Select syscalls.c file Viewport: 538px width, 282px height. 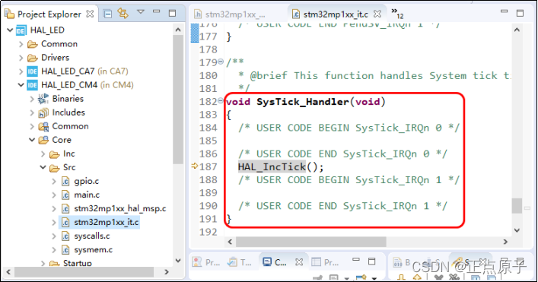point(92,236)
